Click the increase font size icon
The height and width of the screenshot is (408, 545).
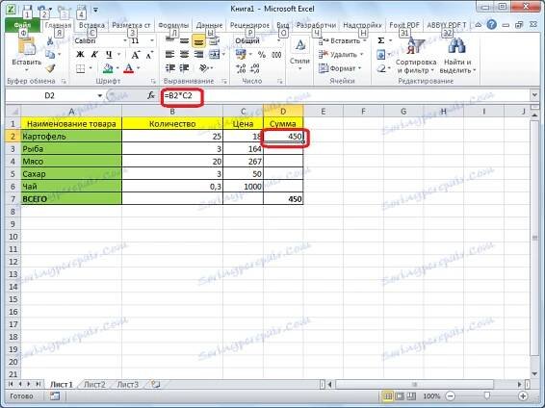(x=135, y=55)
